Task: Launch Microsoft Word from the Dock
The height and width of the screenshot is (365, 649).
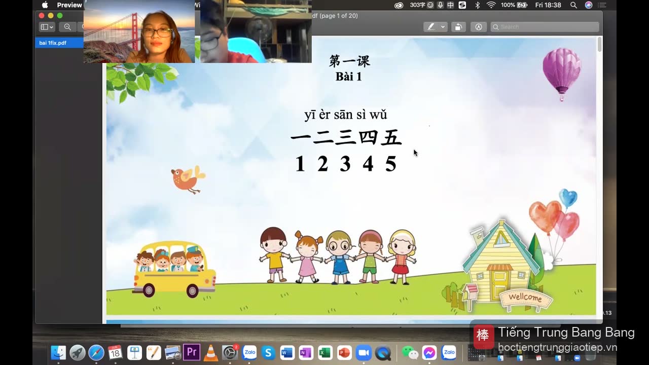Action: tap(287, 352)
